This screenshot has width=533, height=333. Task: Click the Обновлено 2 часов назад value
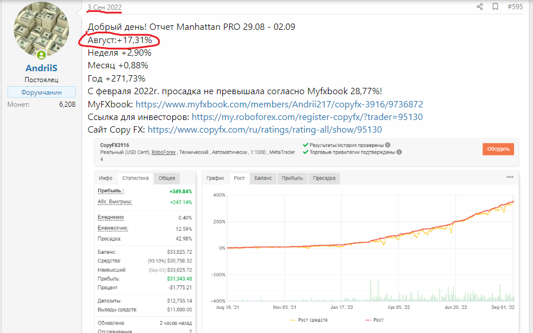click(176, 323)
